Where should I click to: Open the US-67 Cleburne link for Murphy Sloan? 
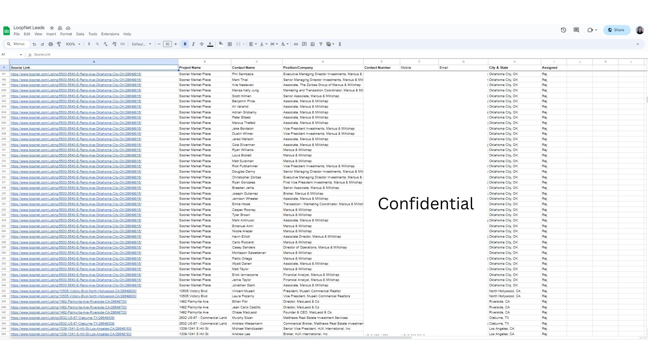tap(63, 318)
